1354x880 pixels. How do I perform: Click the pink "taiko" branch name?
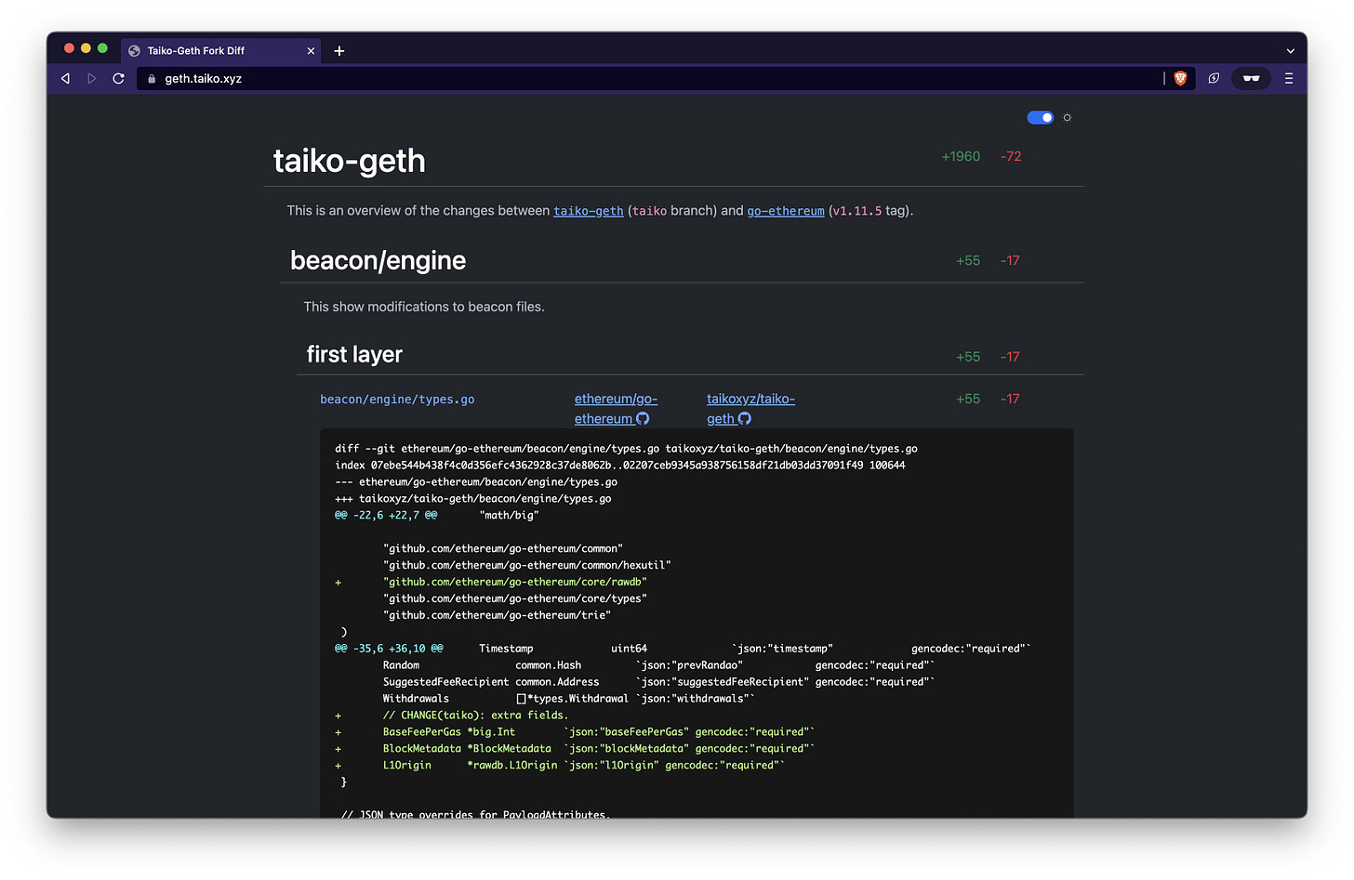tap(649, 211)
